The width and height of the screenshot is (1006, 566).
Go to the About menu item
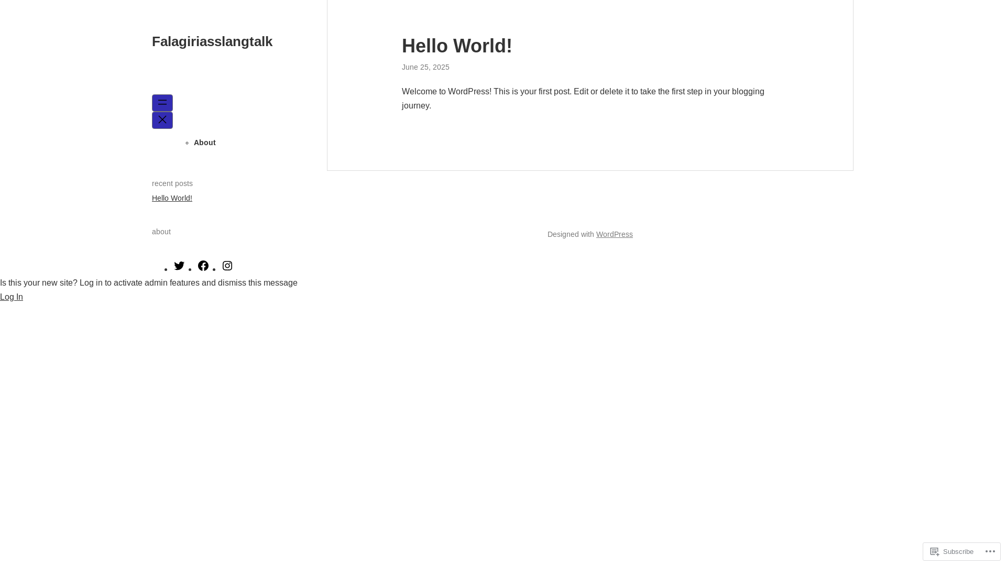(205, 143)
